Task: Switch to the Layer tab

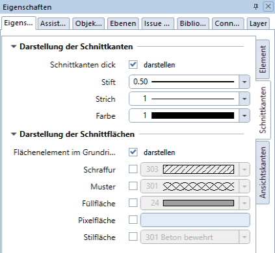Action: point(258,23)
